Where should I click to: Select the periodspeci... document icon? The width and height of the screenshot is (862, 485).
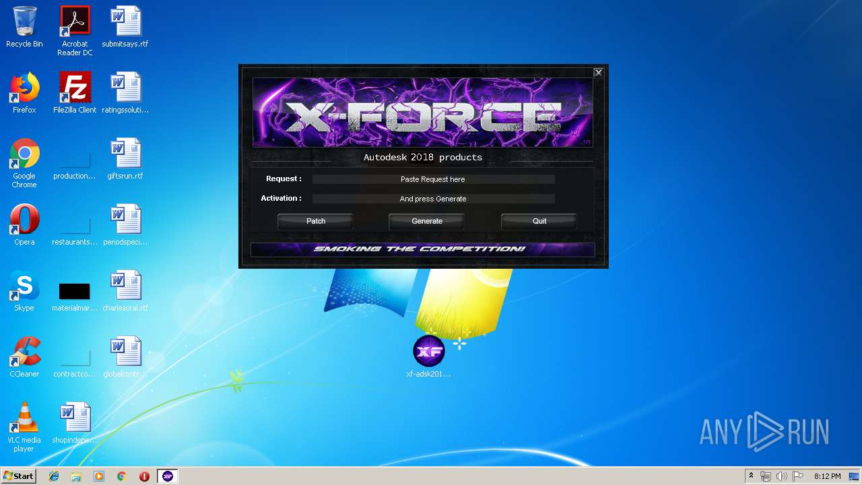click(125, 225)
